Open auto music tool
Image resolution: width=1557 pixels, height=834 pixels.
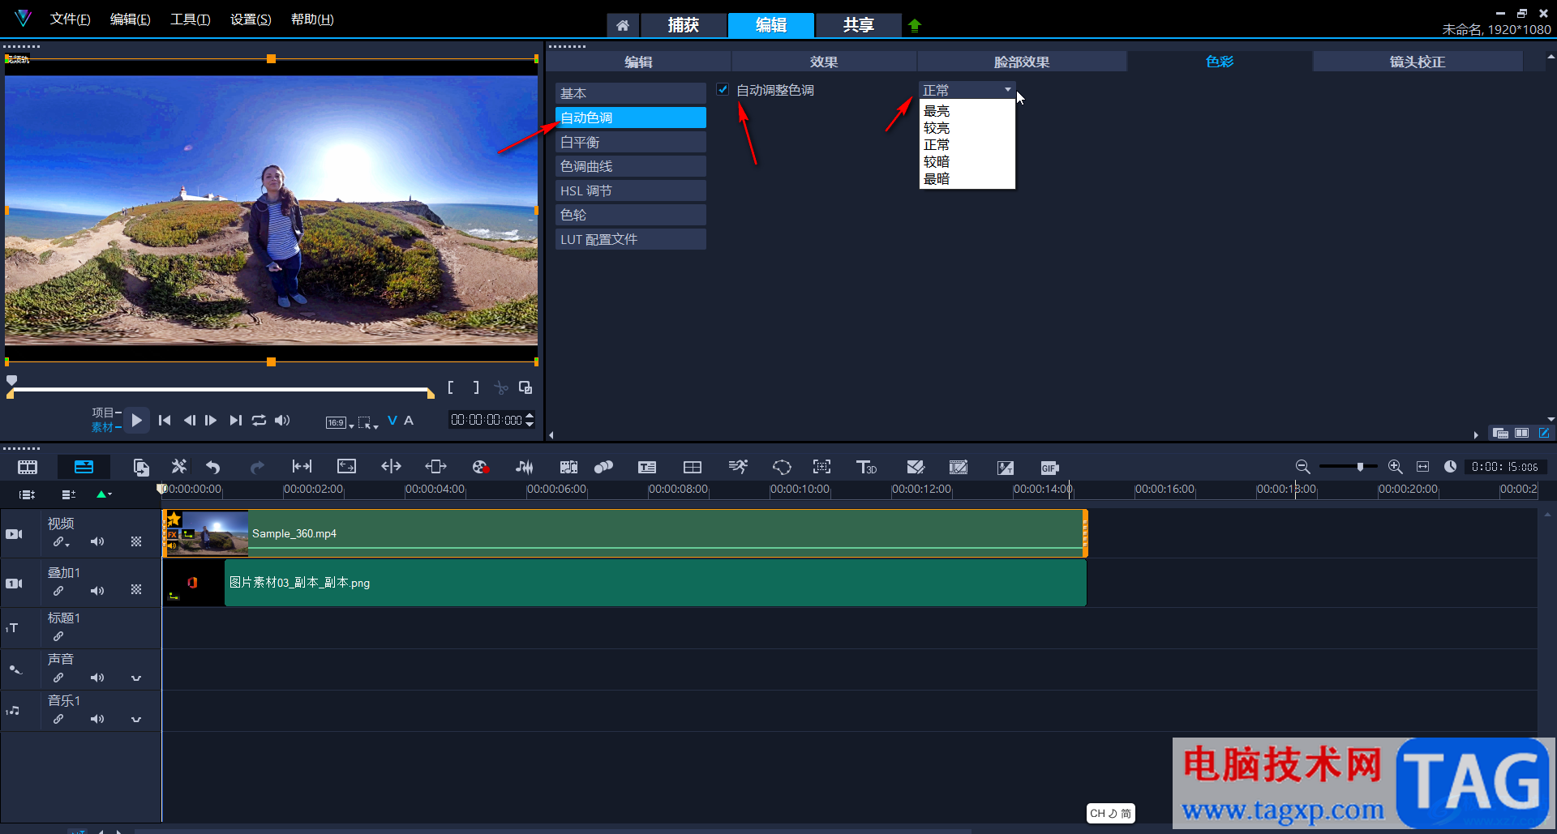pos(568,467)
